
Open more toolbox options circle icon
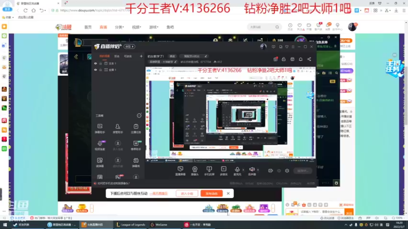[x=139, y=116]
